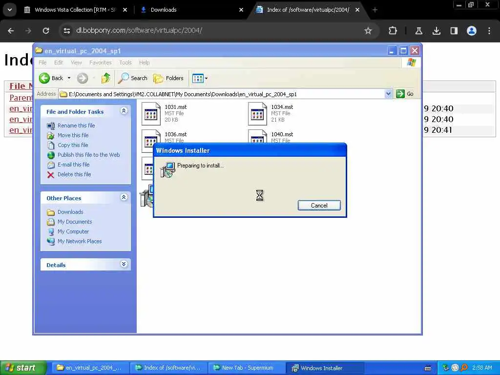Open the Edit menu in Explorer
The height and width of the screenshot is (375, 500).
59,62
